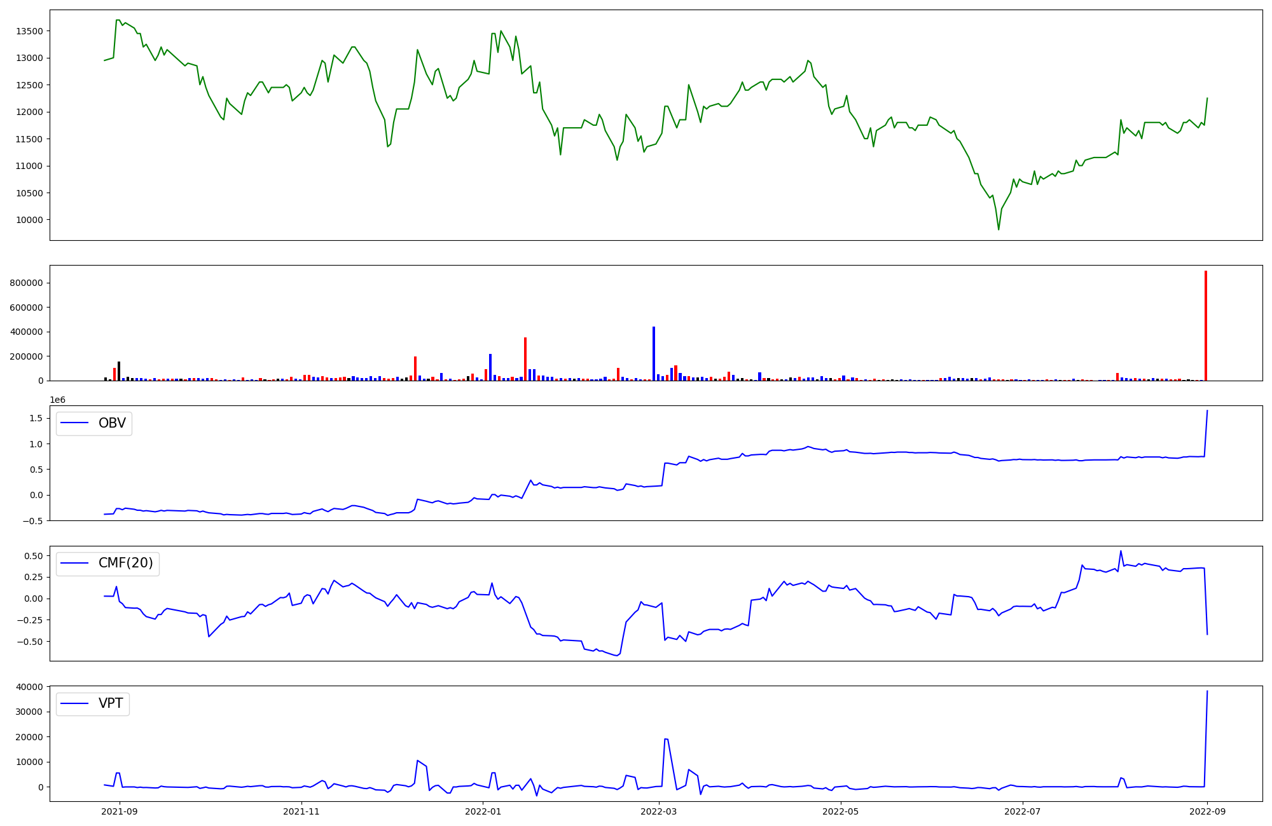
Task: Click the blue line sample in OBV legend
Action: pyautogui.click(x=74, y=423)
